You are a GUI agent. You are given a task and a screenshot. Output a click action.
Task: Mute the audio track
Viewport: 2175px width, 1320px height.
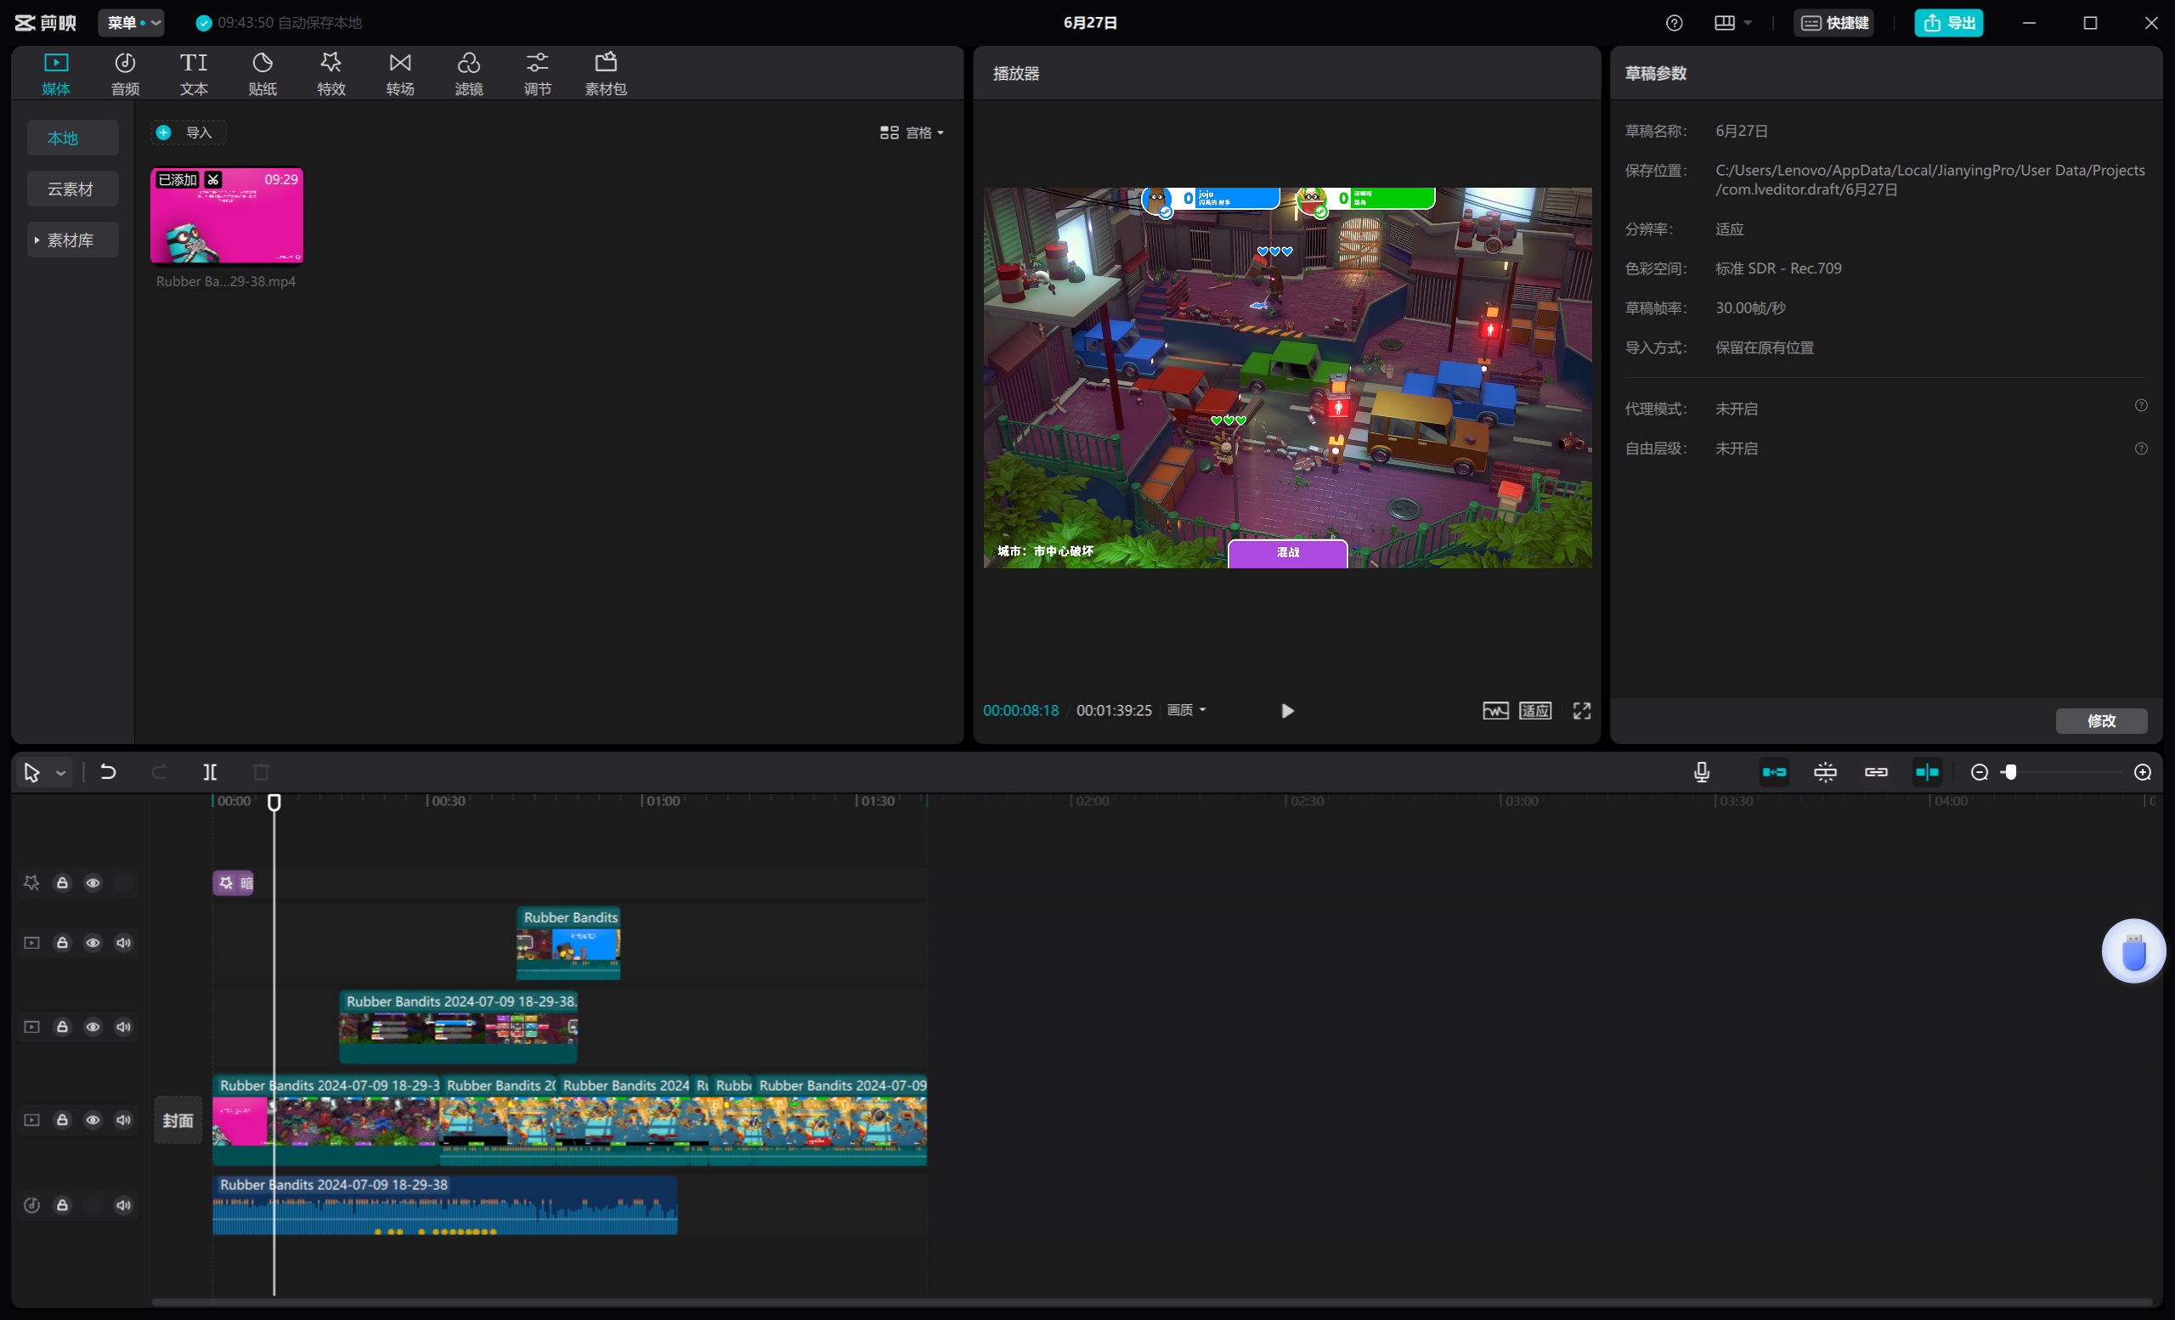[x=123, y=1204]
